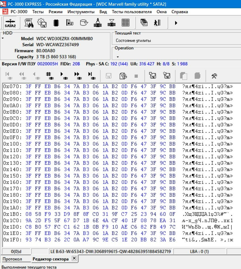Click hex row offset 0x1F0
The height and width of the screenshot is (269, 241).
pyautogui.click(x=13, y=240)
